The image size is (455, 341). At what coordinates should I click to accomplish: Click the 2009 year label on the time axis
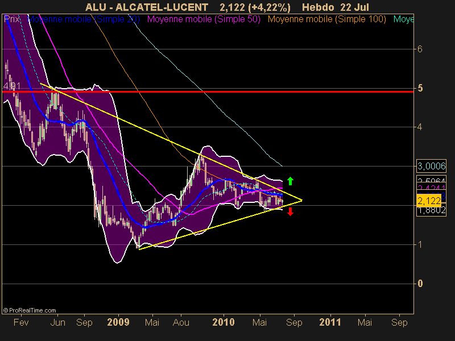(x=118, y=322)
